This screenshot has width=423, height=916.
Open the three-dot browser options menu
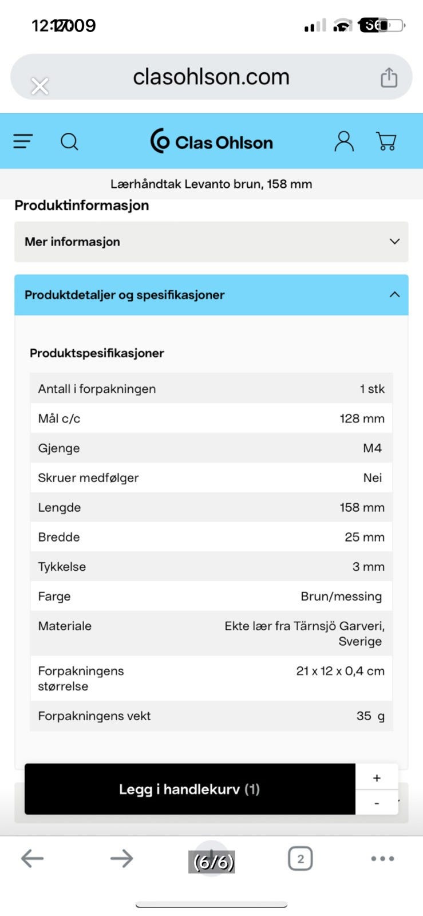coord(382,858)
